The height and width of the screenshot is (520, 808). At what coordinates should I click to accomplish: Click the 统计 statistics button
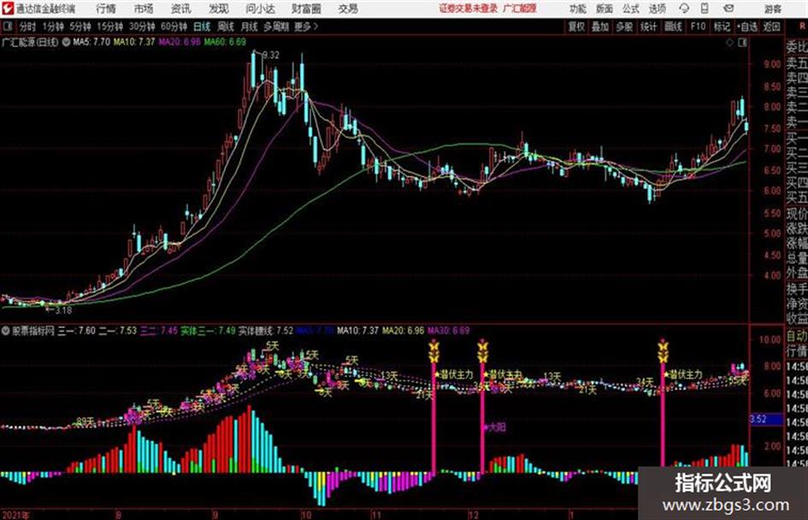pyautogui.click(x=648, y=26)
